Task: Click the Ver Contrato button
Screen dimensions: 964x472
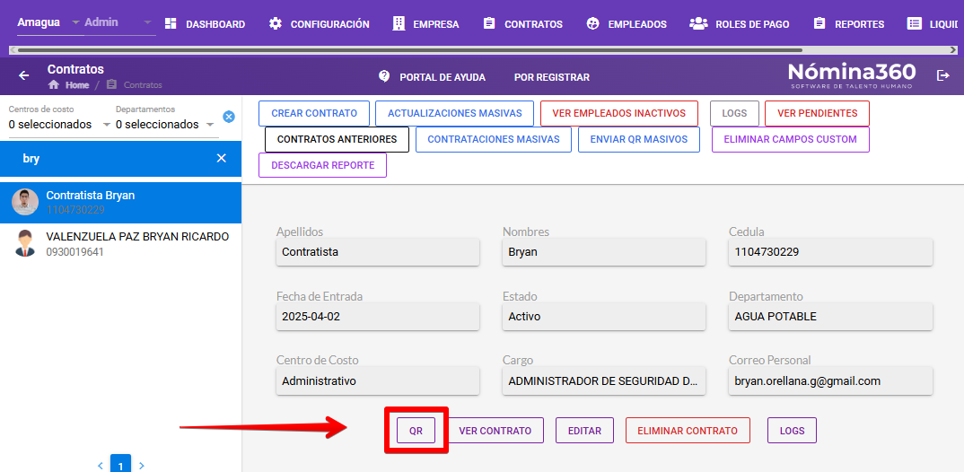Action: (495, 431)
